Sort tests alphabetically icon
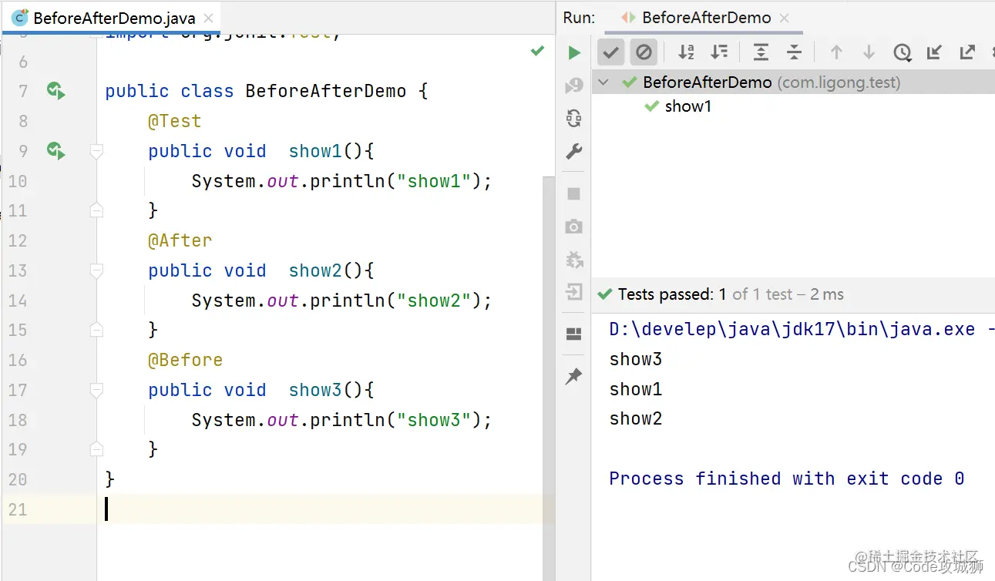Image resolution: width=995 pixels, height=581 pixels. pos(686,52)
